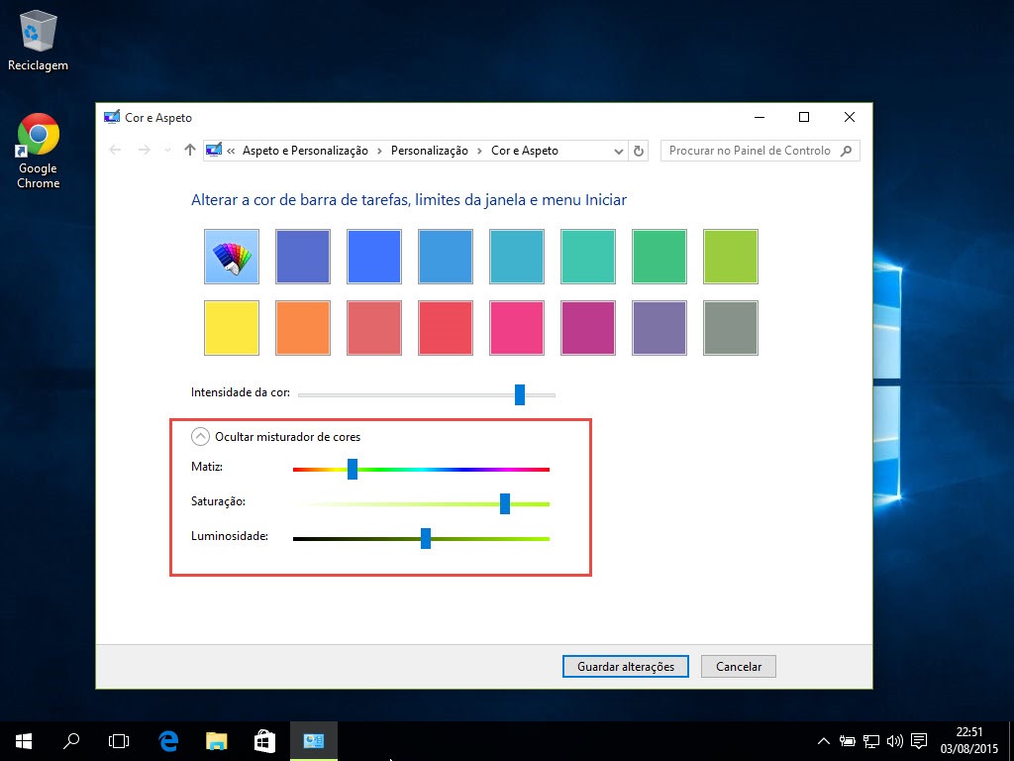Click the taskbar search magnifier icon
The height and width of the screenshot is (761, 1014).
coord(71,740)
